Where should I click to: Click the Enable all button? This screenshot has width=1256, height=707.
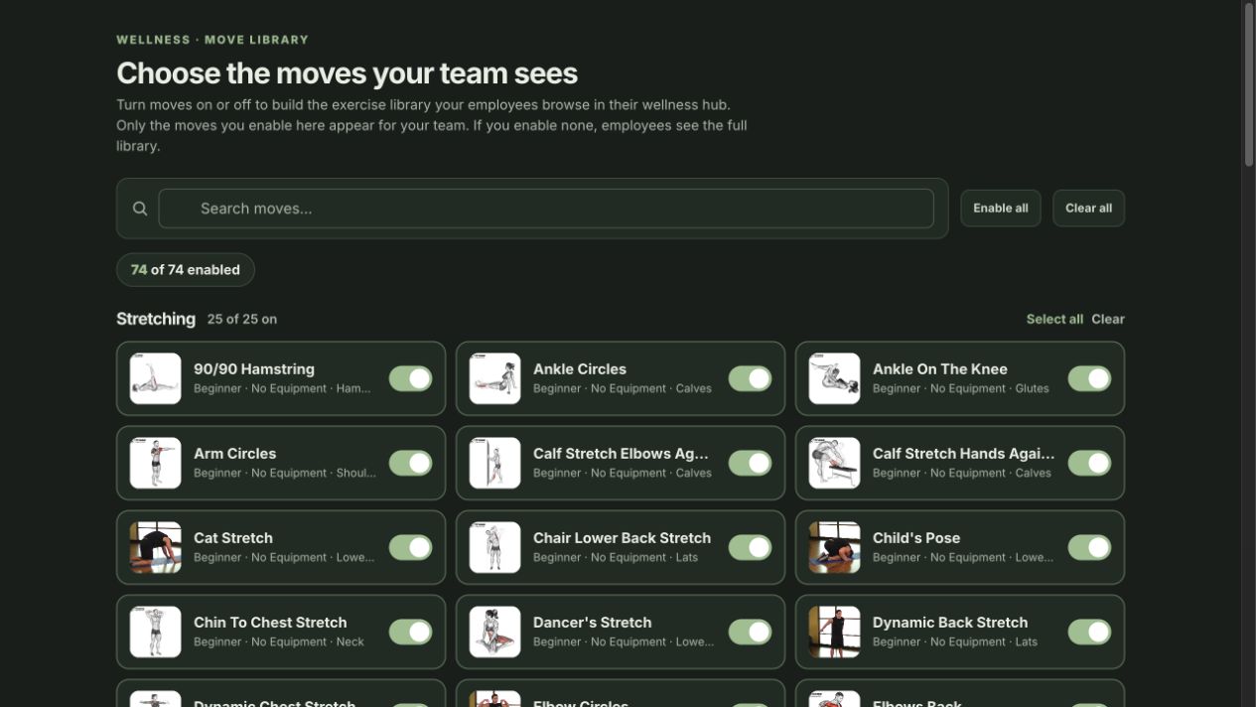click(1001, 209)
